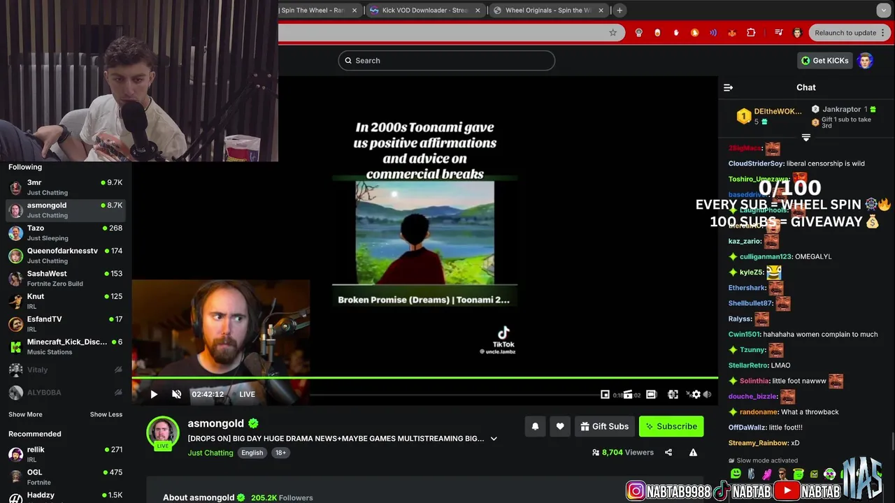Unmute the stream with the speaker icon
The width and height of the screenshot is (895, 503).
point(176,394)
